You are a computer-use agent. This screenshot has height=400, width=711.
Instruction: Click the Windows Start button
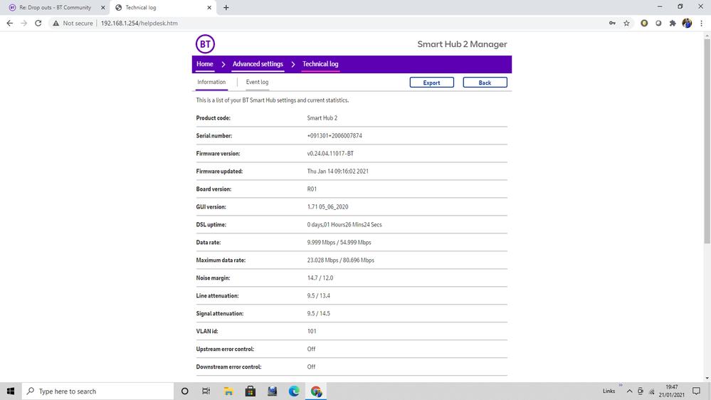(11, 391)
